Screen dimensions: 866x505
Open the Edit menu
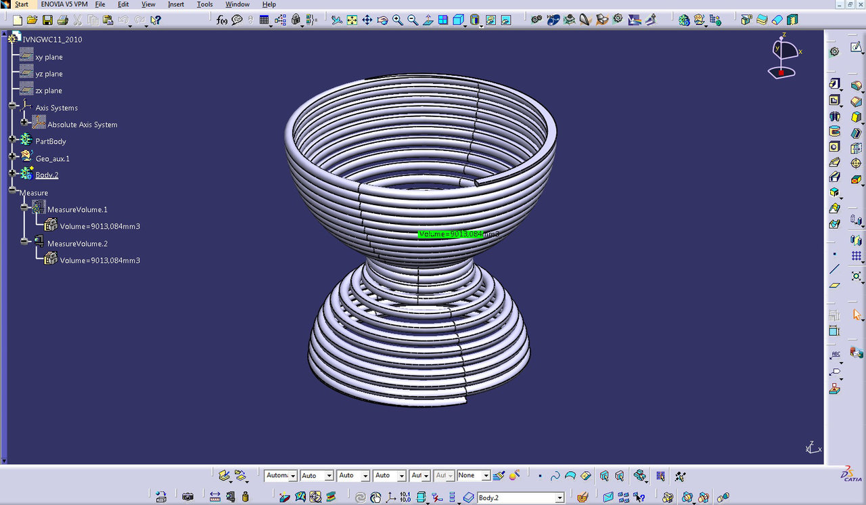coord(123,4)
